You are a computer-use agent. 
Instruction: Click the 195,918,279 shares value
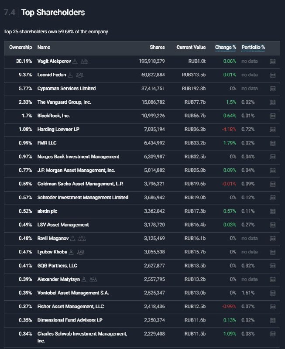pyautogui.click(x=152, y=61)
